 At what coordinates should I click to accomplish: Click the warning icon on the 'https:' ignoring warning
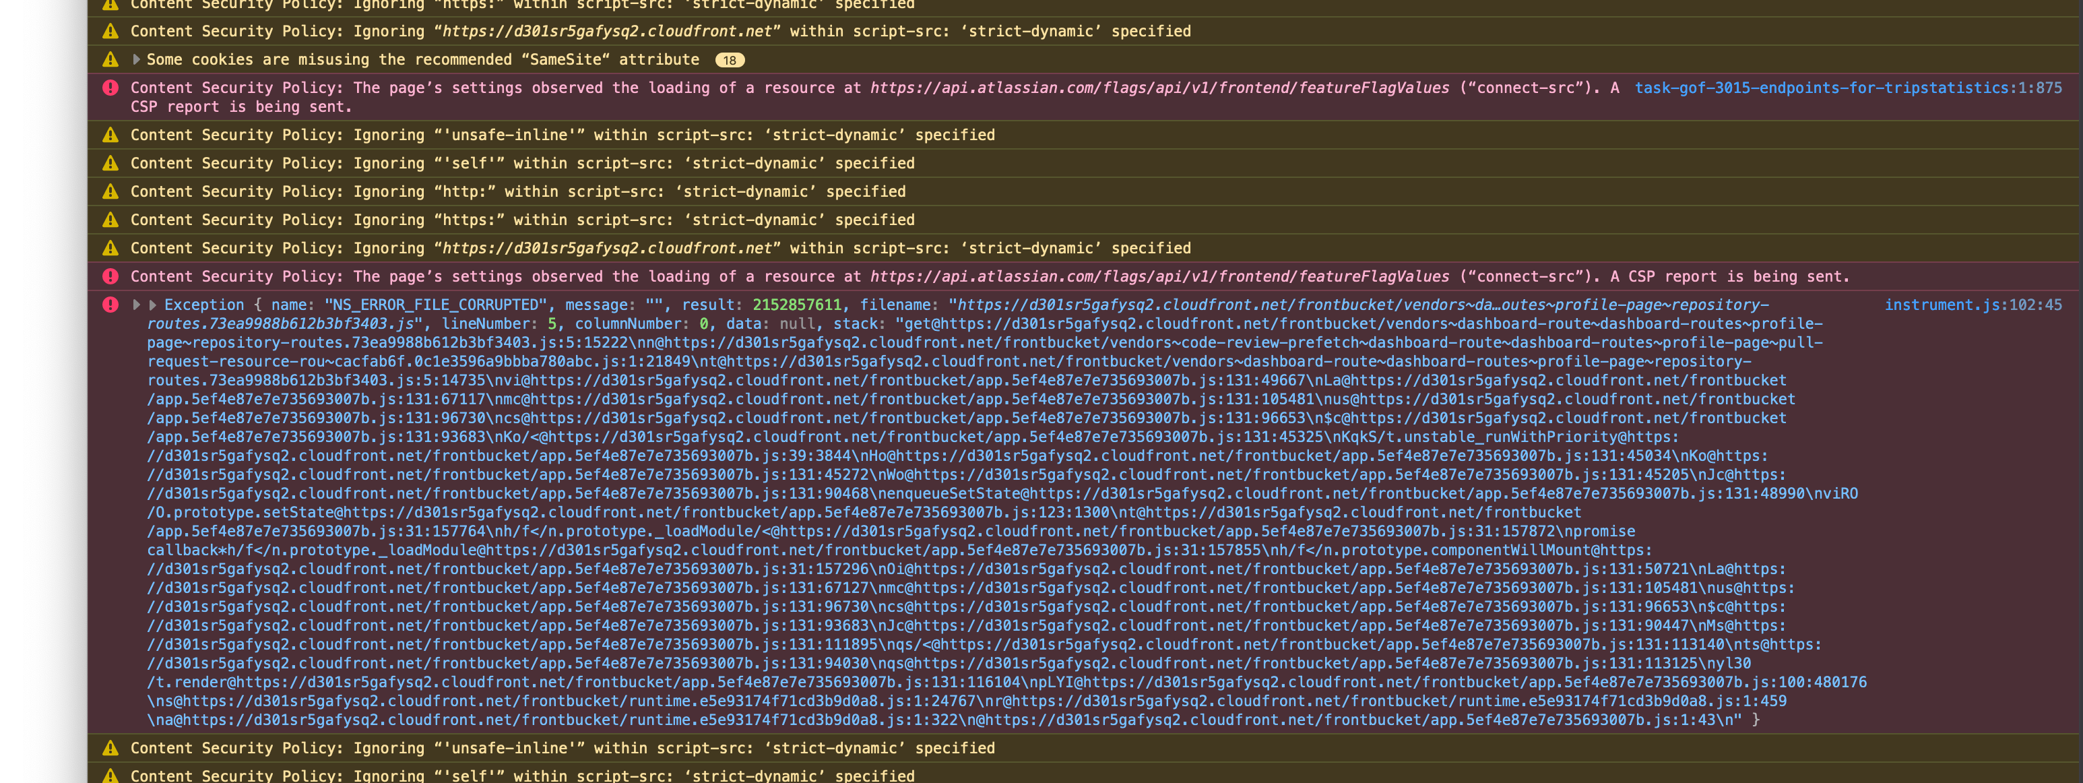pos(110,219)
